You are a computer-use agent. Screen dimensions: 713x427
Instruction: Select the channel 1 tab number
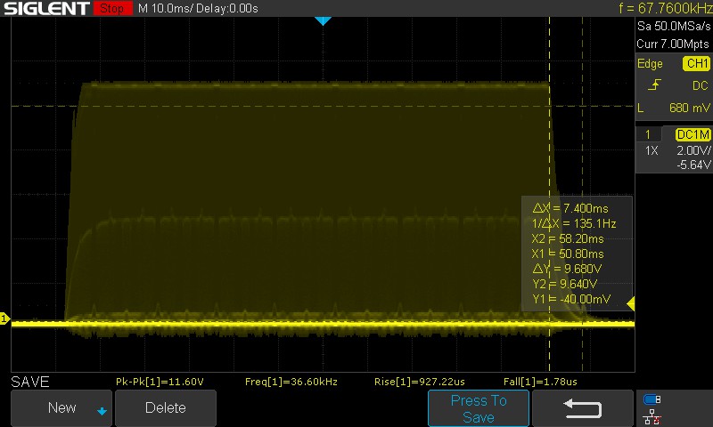tap(648, 134)
